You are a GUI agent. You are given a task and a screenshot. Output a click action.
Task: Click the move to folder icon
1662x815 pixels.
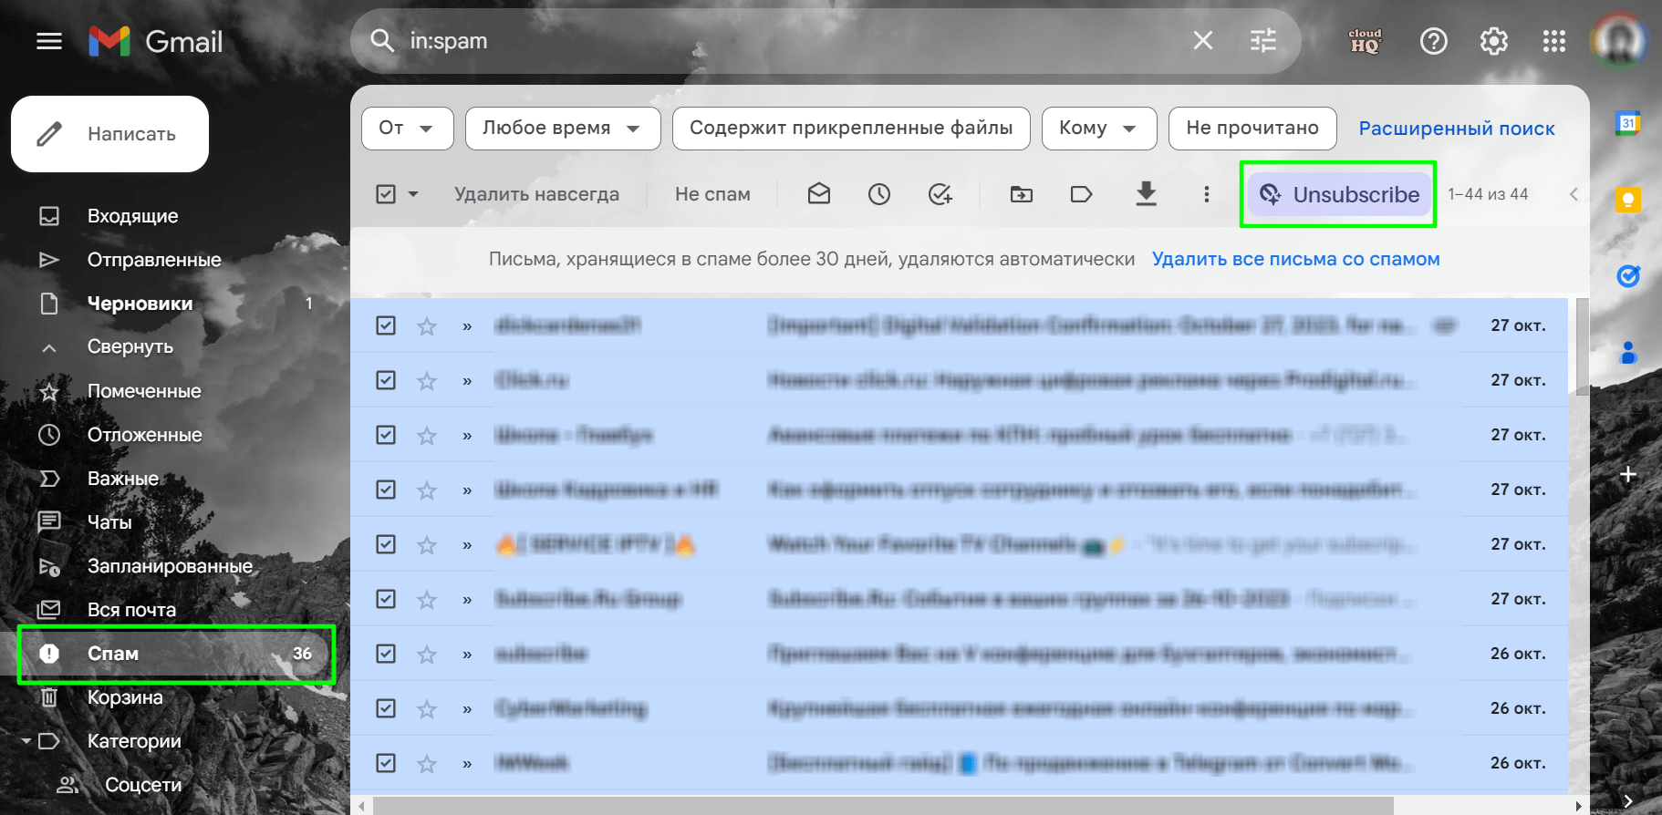pos(1022,193)
